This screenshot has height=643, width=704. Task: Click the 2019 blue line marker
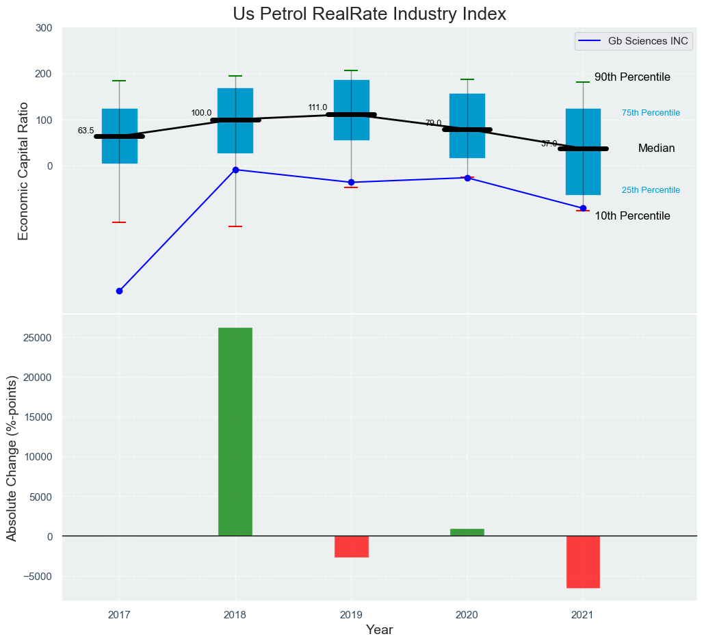coord(352,182)
